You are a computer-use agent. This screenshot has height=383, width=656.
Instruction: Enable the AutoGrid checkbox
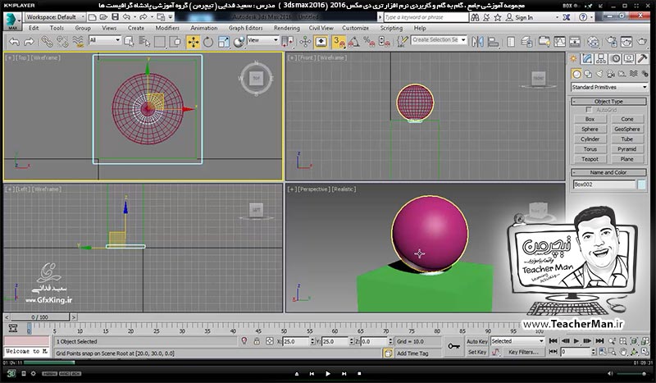tap(589, 110)
